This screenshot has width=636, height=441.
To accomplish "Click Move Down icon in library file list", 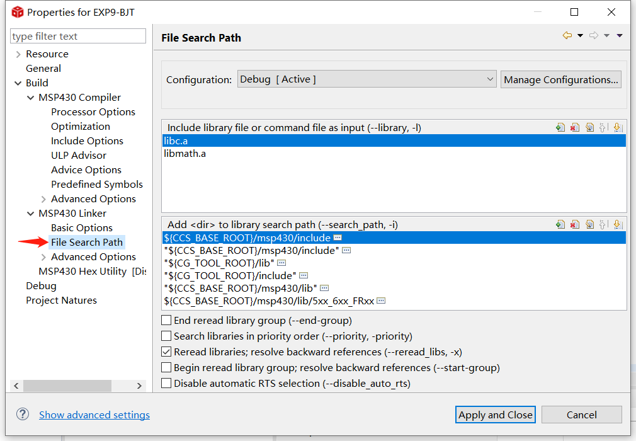I will point(618,127).
